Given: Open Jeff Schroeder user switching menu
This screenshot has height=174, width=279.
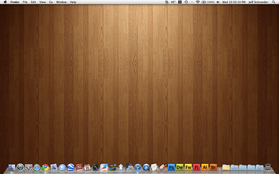Looking at the screenshot, I should tap(258, 2).
